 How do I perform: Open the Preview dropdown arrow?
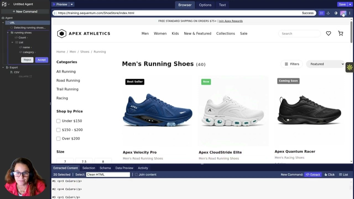coord(72,4)
